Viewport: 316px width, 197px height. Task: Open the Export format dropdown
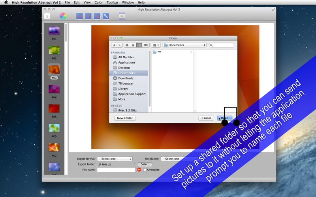[x=115, y=159]
